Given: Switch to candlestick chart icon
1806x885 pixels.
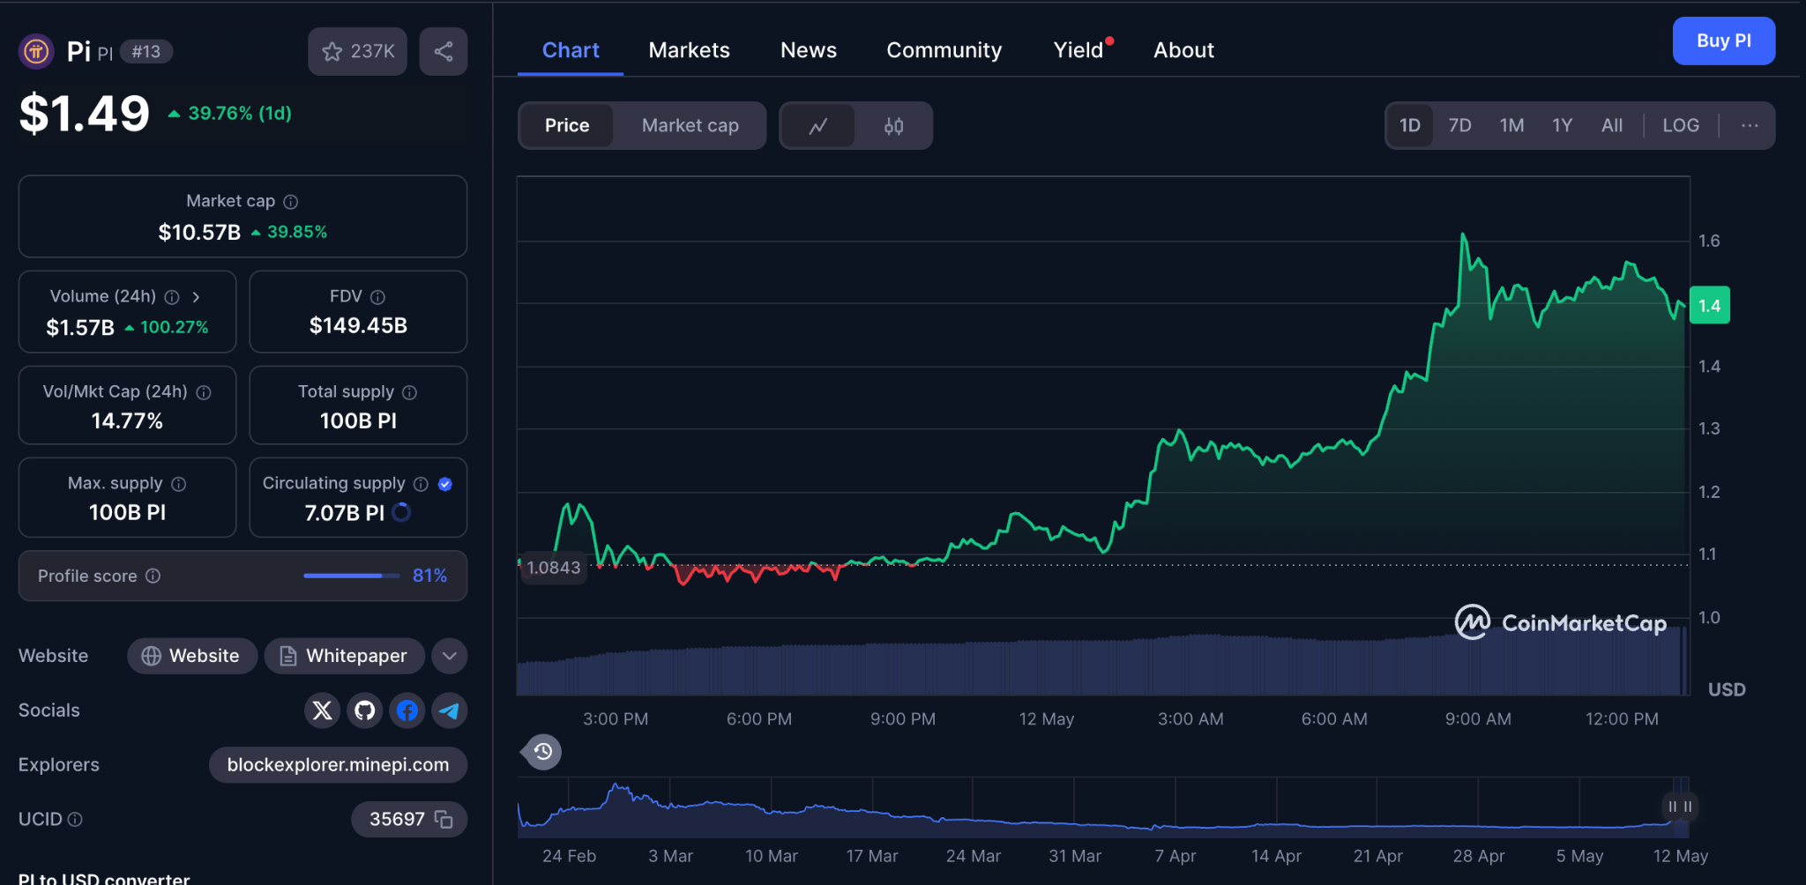Looking at the screenshot, I should pyautogui.click(x=893, y=126).
